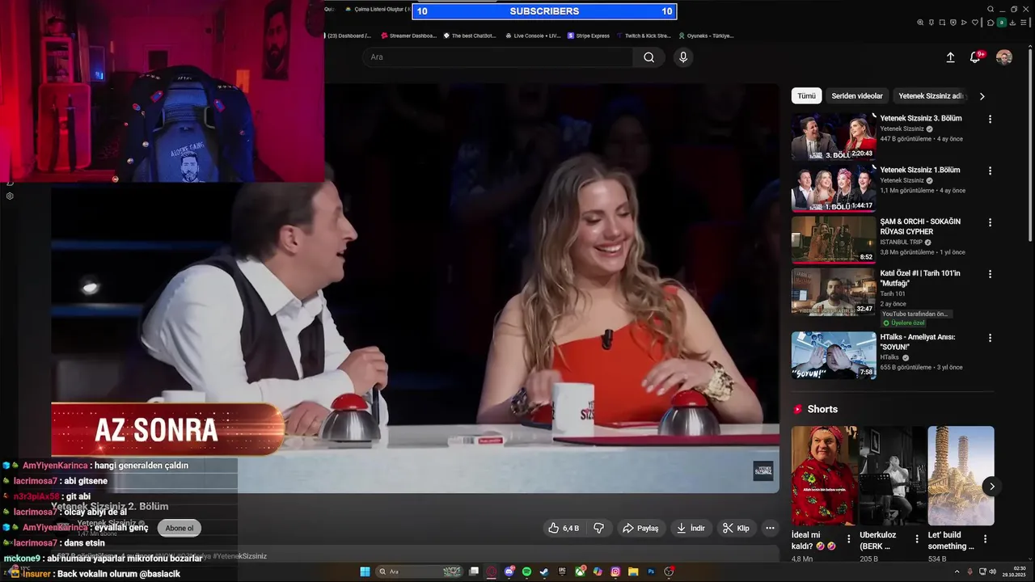1035x582 pixels.
Task: Click the YouTube search magnifier button
Action: [648, 57]
